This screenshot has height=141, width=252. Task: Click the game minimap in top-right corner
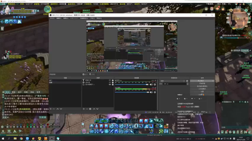point(239,18)
